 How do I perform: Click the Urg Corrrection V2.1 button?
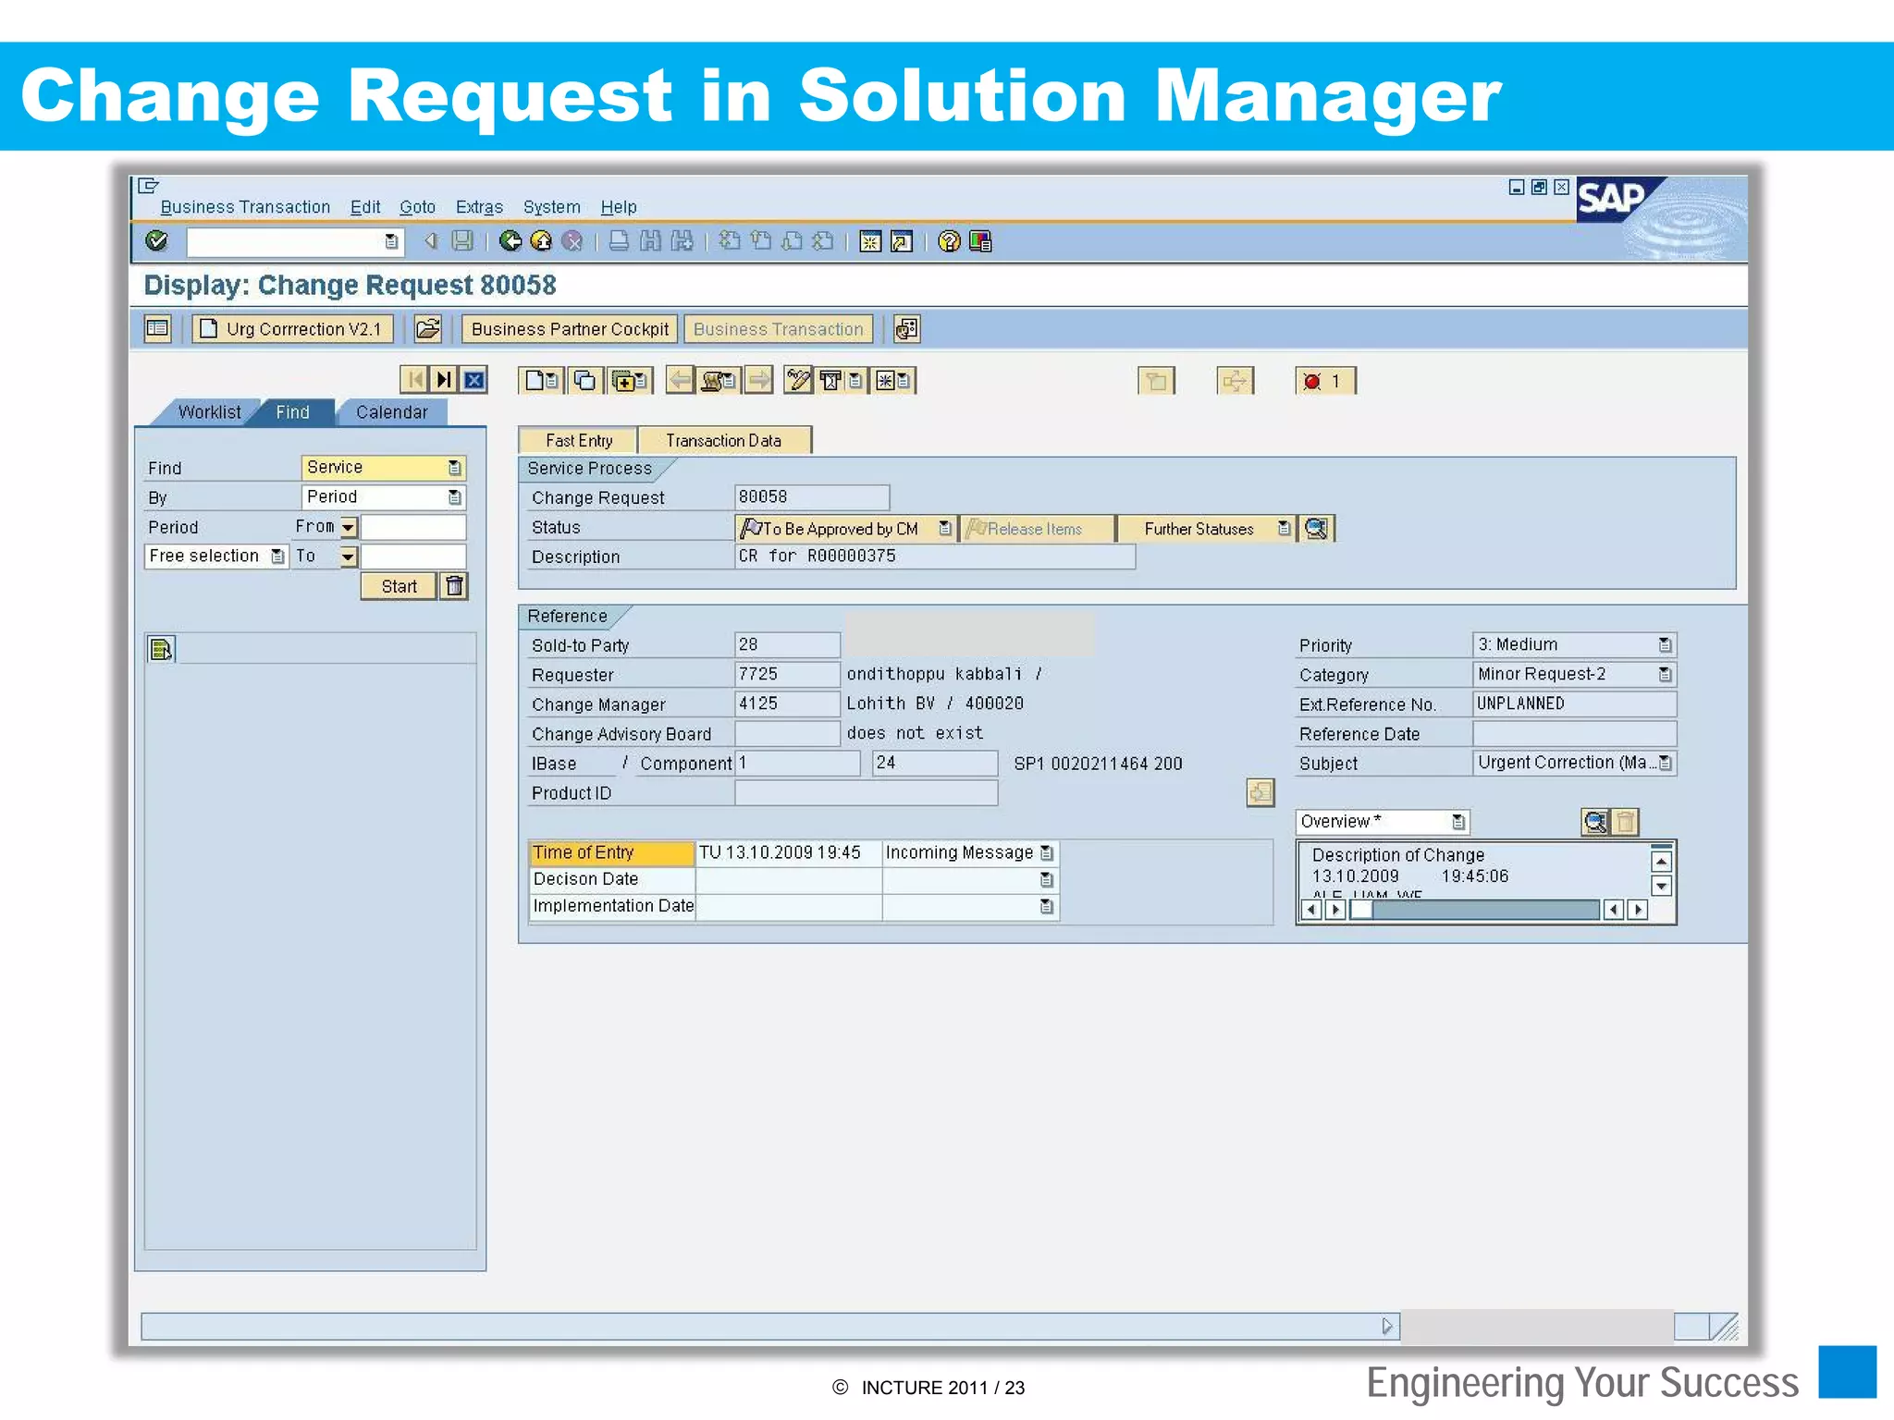293,329
